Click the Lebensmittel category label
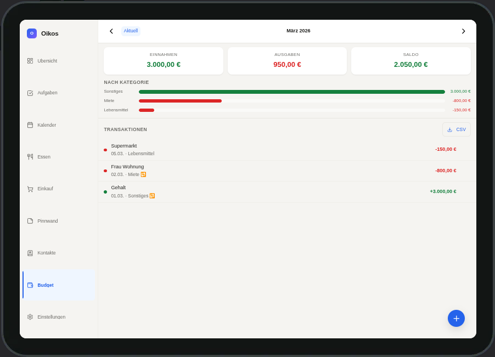The height and width of the screenshot is (357, 495). 116,110
